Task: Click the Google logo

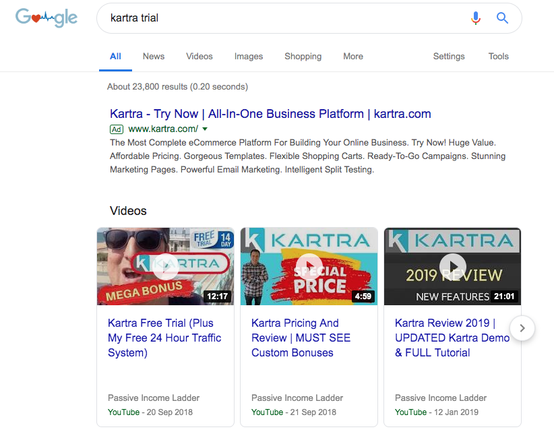Action: pos(47,18)
